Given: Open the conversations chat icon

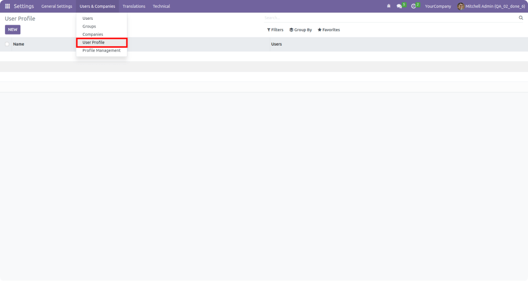Looking at the screenshot, I should tap(399, 6).
